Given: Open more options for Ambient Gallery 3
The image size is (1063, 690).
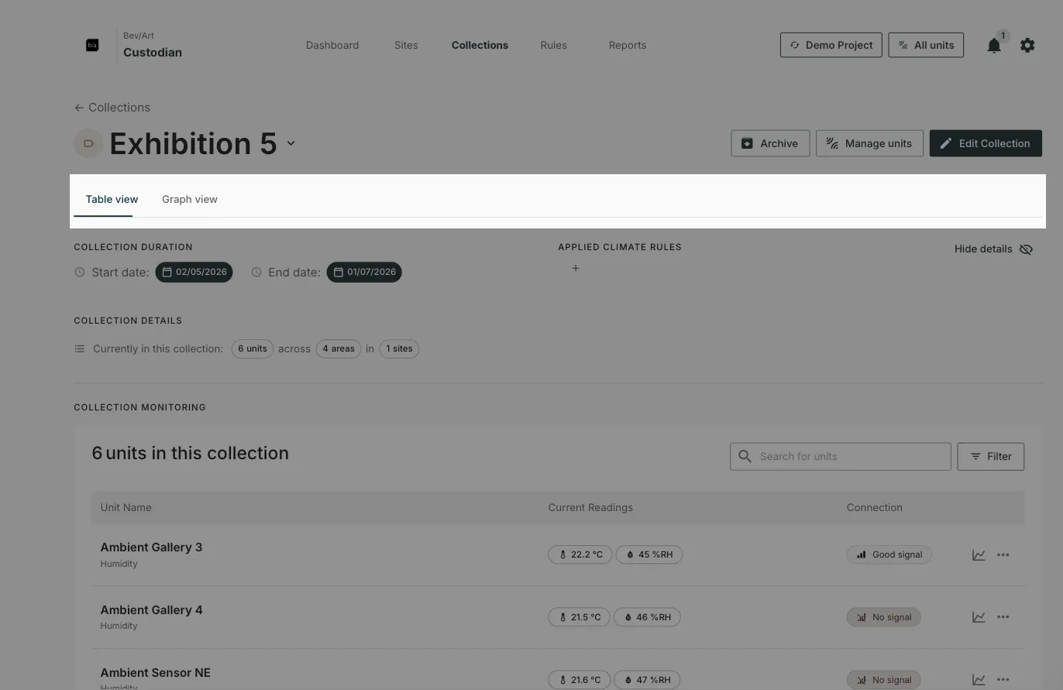Looking at the screenshot, I should point(1003,554).
